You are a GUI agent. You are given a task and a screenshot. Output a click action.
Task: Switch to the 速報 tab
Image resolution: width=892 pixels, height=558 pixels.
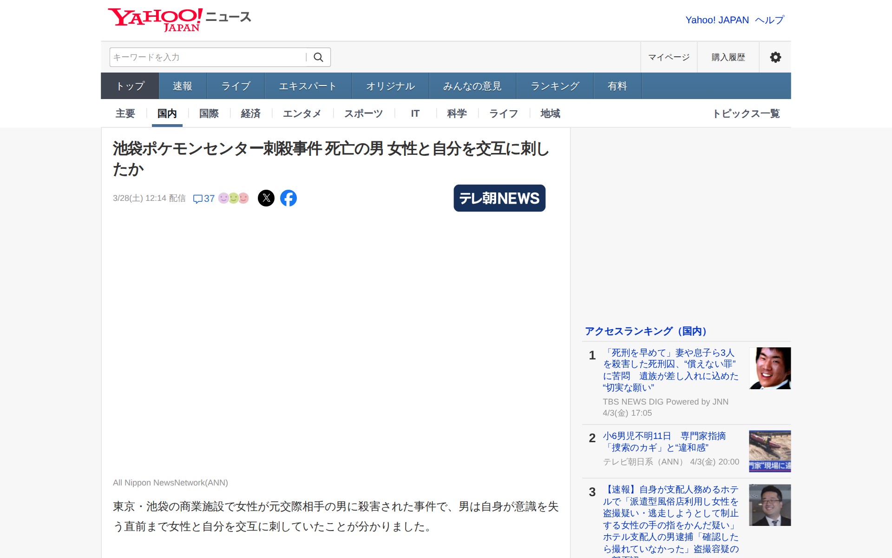point(183,86)
